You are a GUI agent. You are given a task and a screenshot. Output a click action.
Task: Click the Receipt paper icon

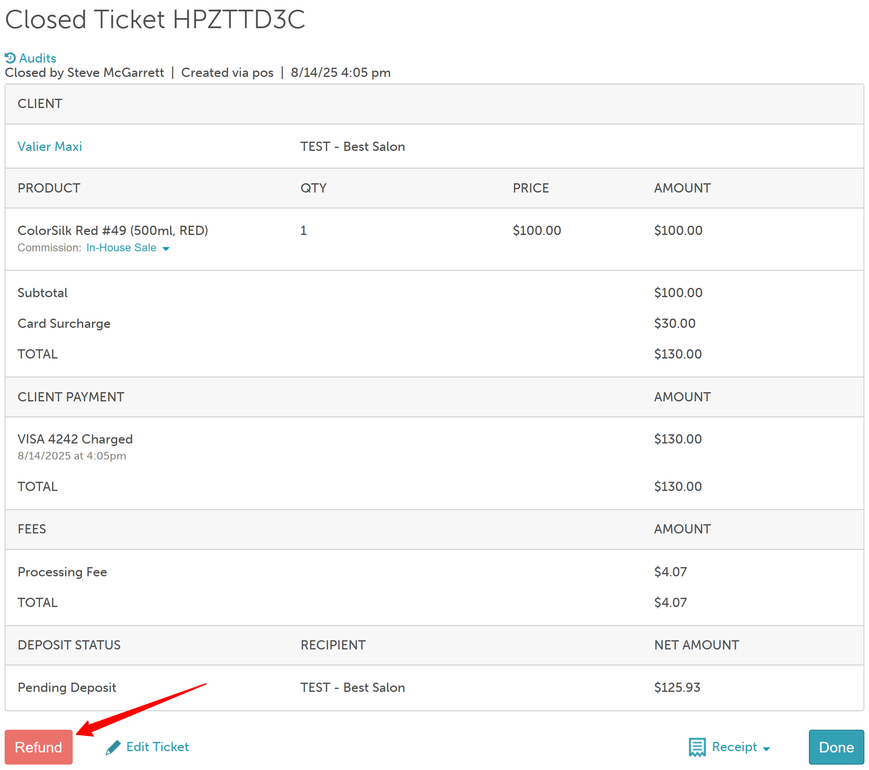coord(697,747)
